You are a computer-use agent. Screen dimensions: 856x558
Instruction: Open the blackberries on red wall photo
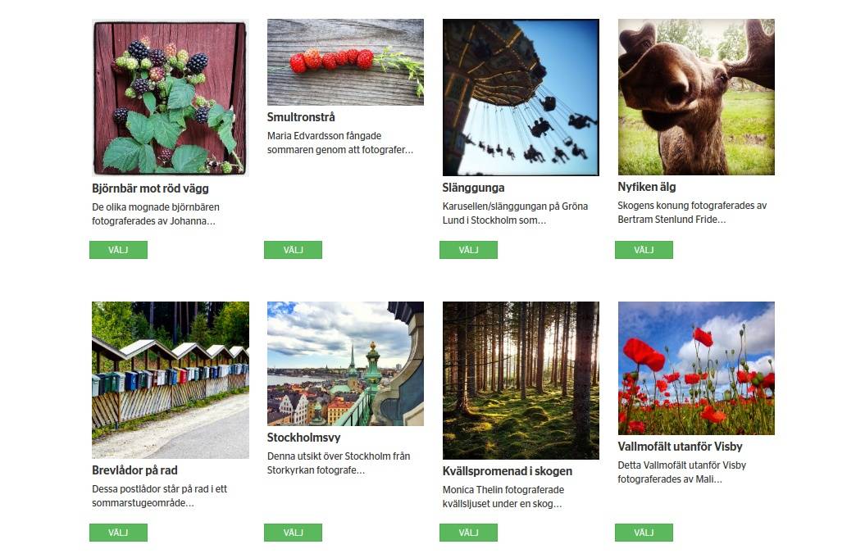[171, 98]
